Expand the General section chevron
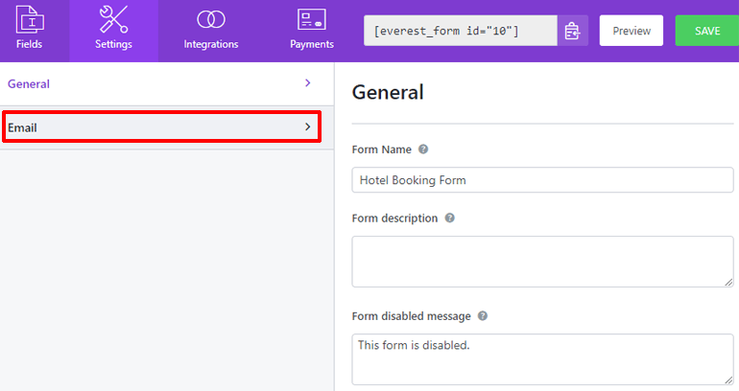The width and height of the screenshot is (739, 391). [307, 83]
